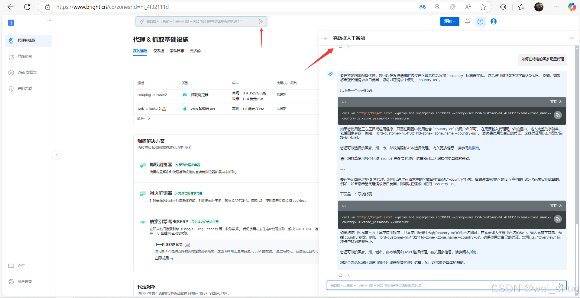Open 代理和抓取 in the sidebar
Viewport: 580px width, 298px height.
(28, 40)
